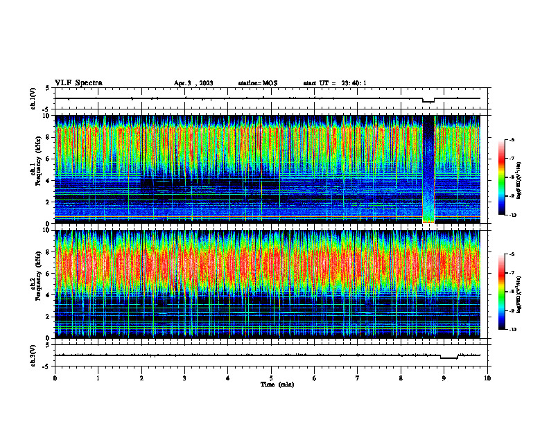Click time tick label "3" on x-axis

pyautogui.click(x=184, y=378)
